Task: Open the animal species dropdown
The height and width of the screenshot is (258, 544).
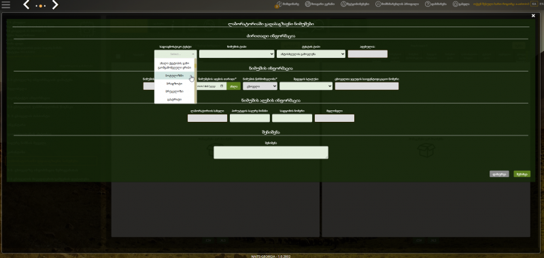Action: pos(306,86)
